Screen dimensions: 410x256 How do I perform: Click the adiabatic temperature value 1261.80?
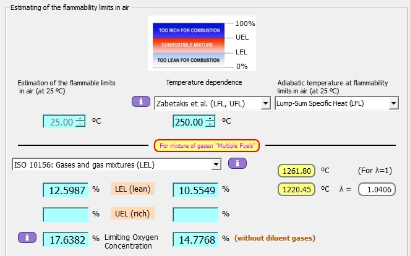pyautogui.click(x=299, y=171)
